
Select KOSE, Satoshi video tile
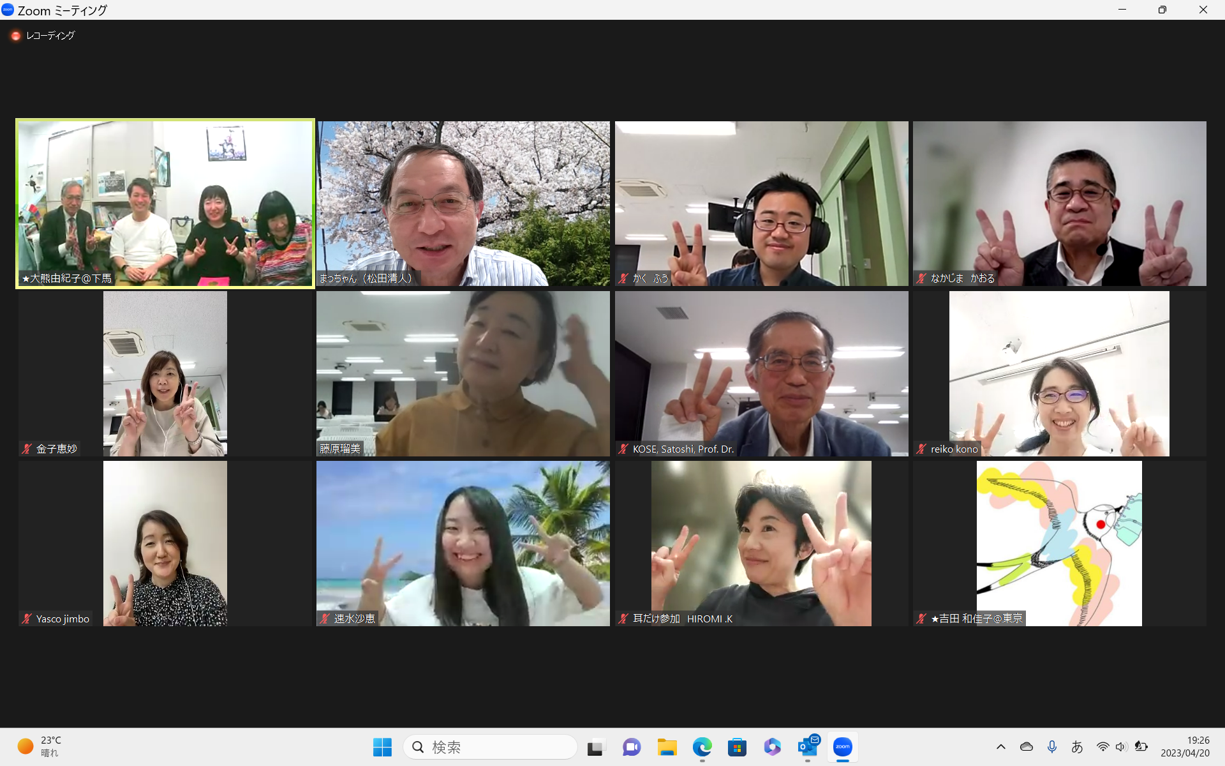point(761,373)
